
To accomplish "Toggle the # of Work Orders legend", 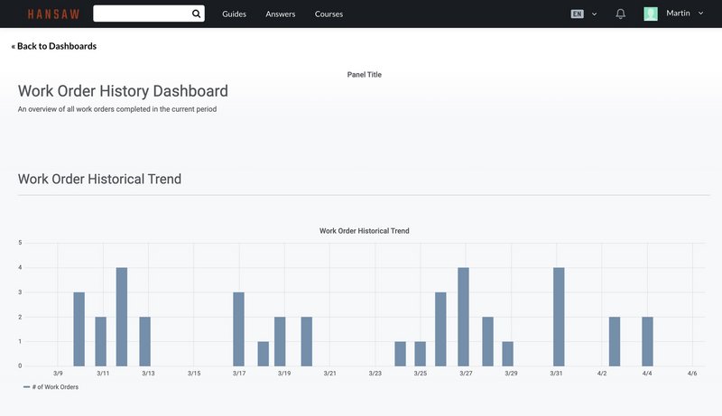I will pyautogui.click(x=51, y=387).
